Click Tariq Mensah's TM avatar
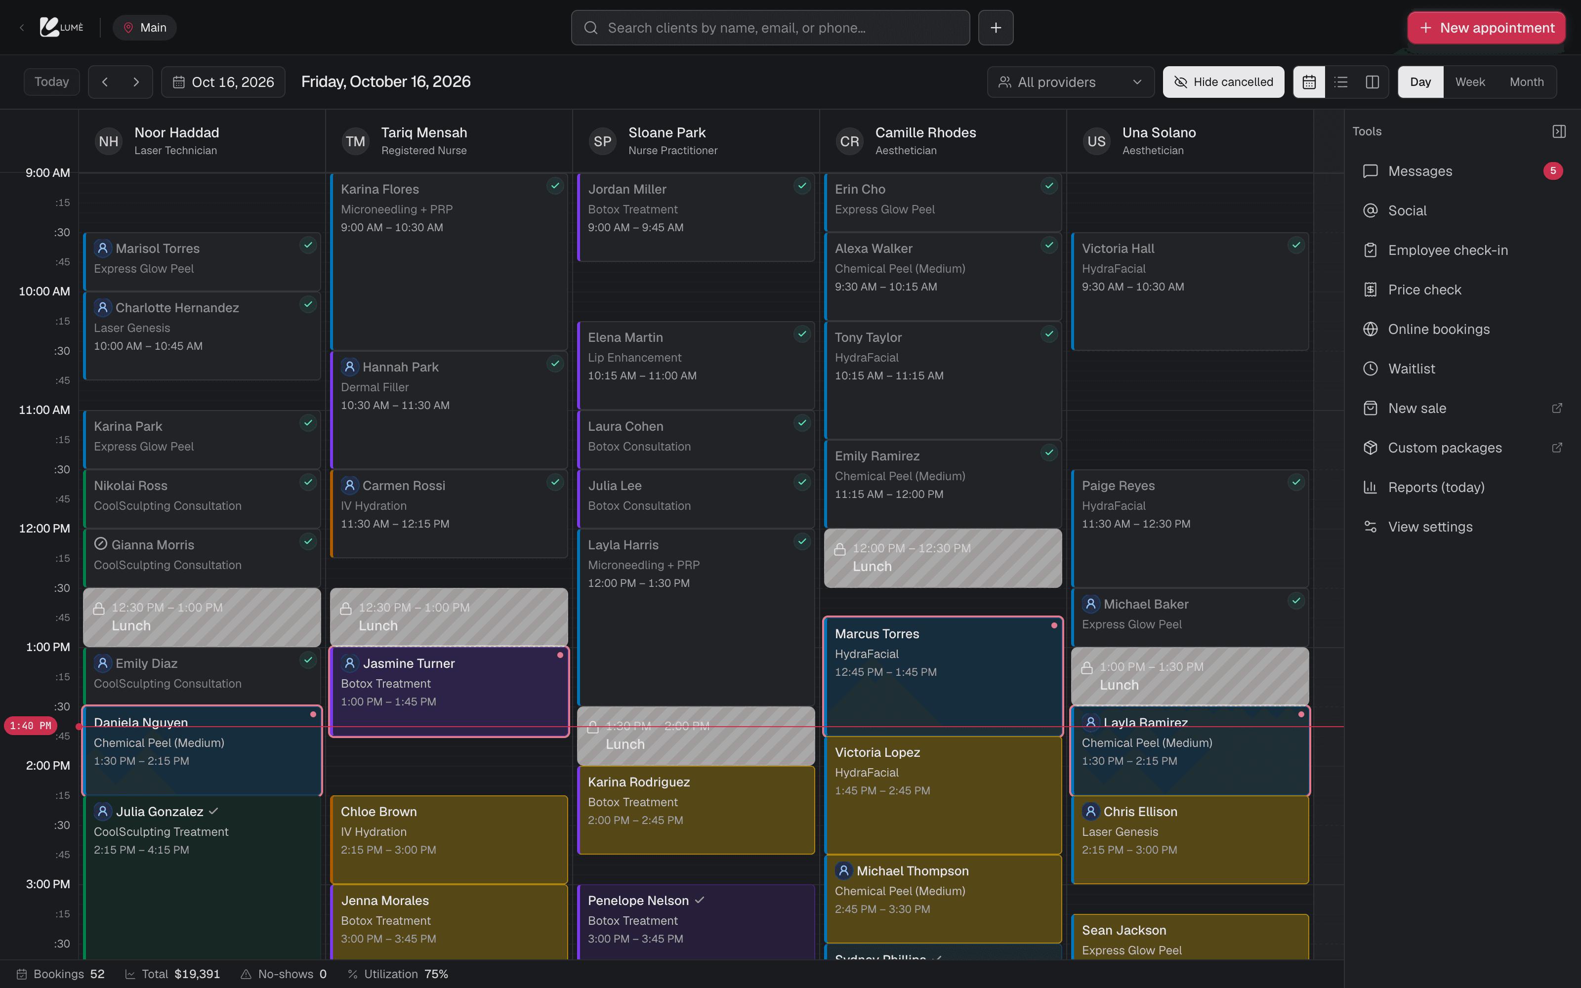This screenshot has height=988, width=1581. tap(355, 141)
